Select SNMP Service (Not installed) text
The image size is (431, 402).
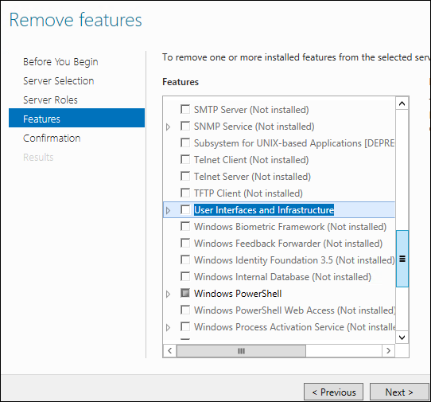click(x=254, y=127)
